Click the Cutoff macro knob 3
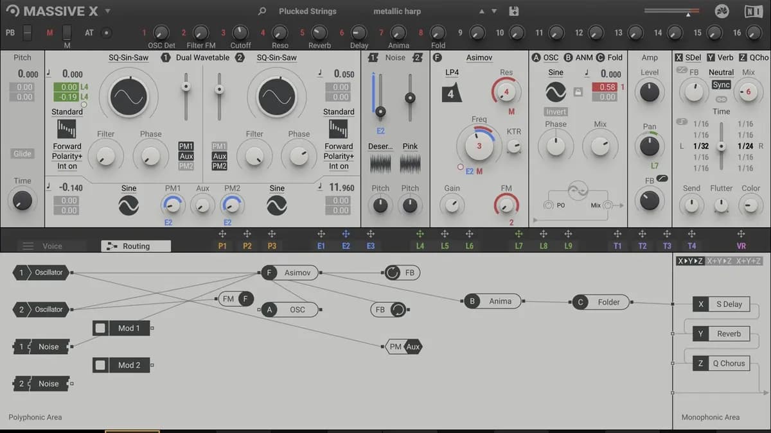771x433 pixels. pos(240,32)
